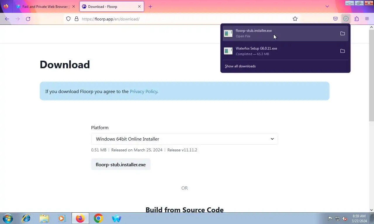Click the Firefox taskbar button
The height and width of the screenshot is (224, 374).
pyautogui.click(x=80, y=218)
